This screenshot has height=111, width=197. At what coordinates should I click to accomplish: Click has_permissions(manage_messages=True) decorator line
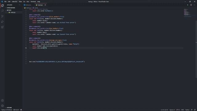(48, 40)
